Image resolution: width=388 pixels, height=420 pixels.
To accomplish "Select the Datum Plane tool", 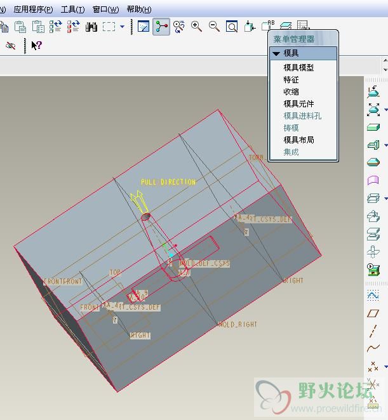I will pos(373,313).
